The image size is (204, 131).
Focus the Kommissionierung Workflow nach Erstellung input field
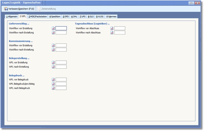pyautogui.click(x=61, y=50)
